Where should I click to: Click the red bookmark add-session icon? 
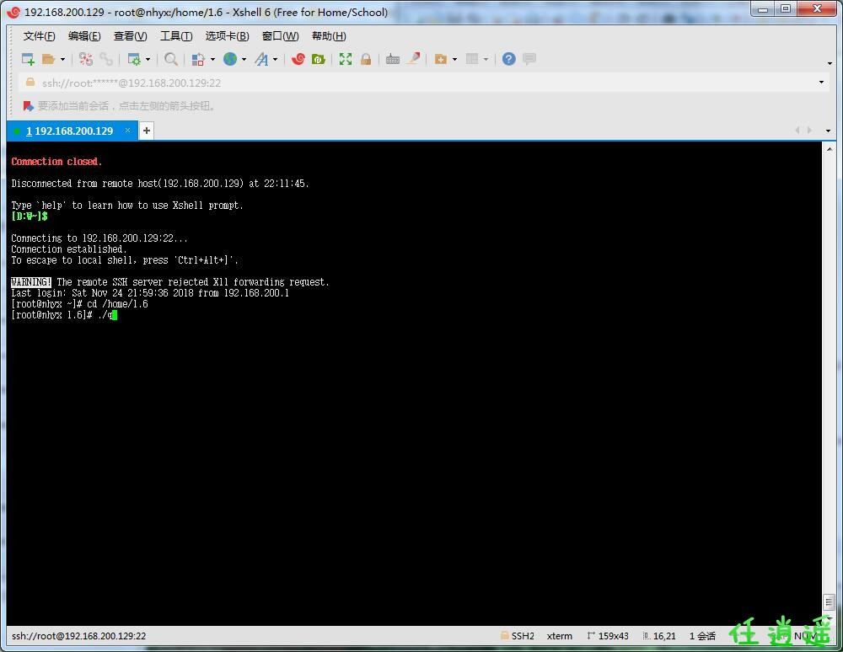[x=28, y=106]
